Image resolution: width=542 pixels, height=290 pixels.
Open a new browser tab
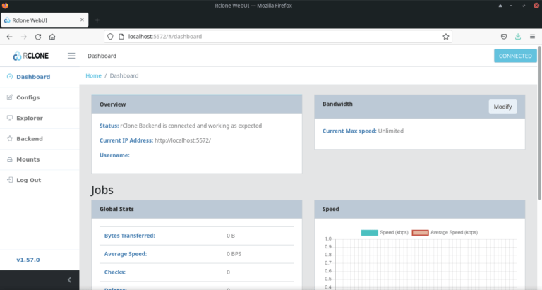(x=97, y=20)
